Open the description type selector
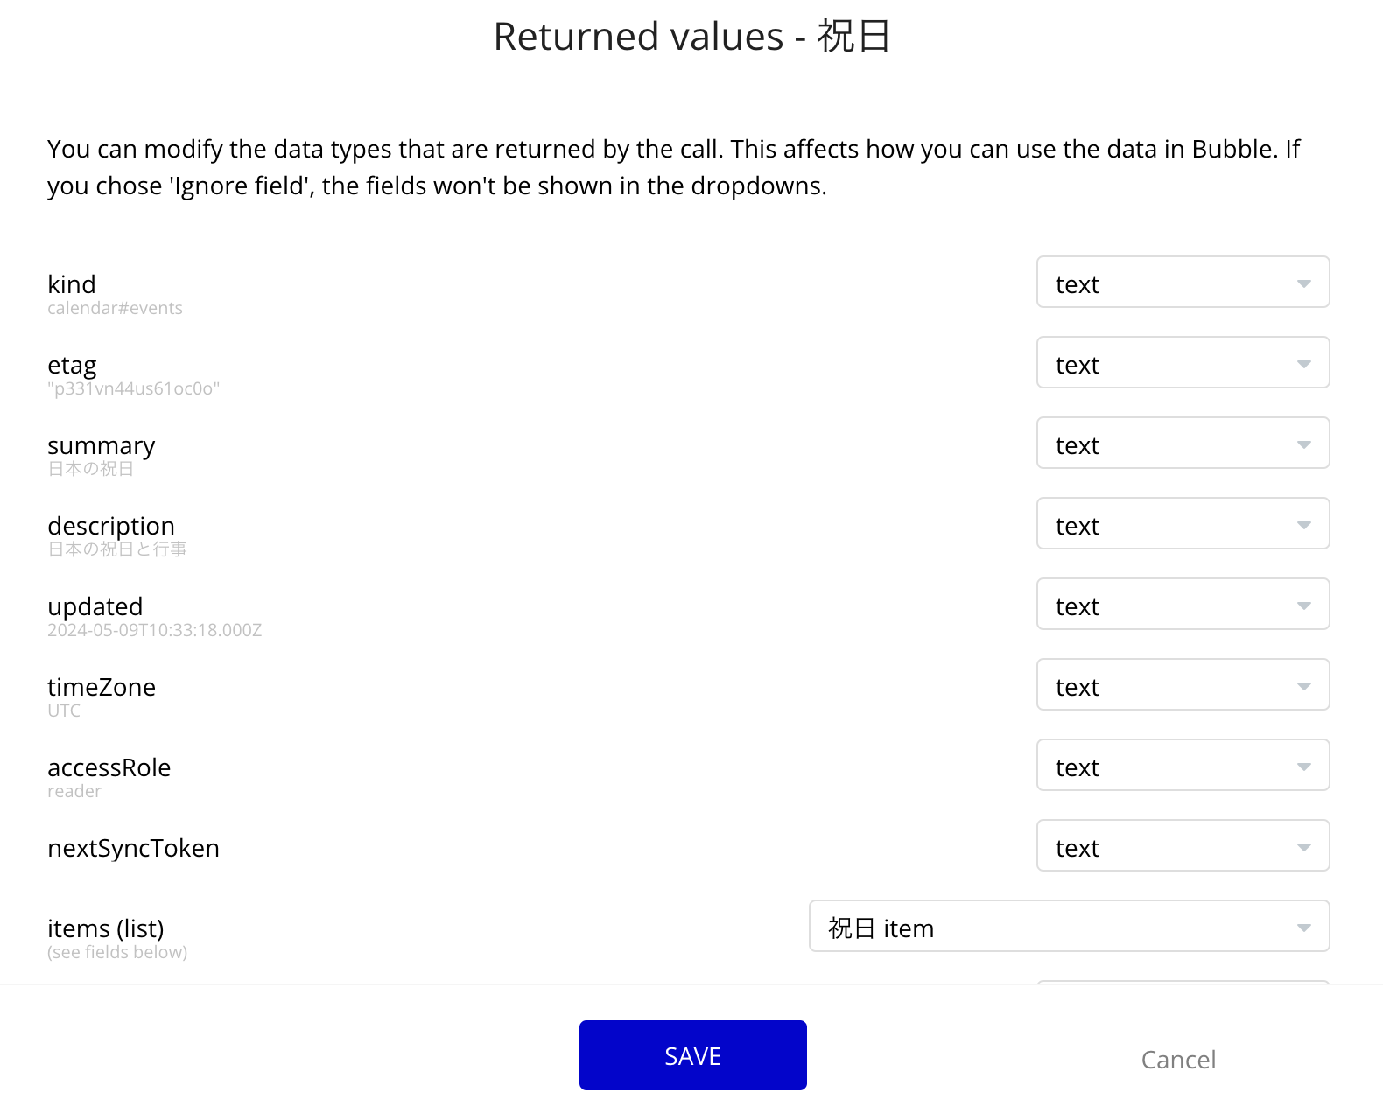1383x1120 pixels. (x=1182, y=524)
